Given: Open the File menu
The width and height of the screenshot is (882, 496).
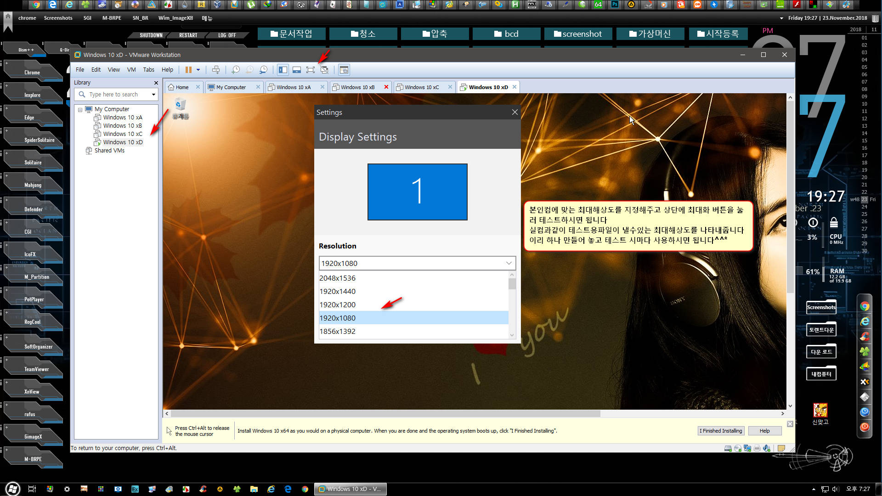Looking at the screenshot, I should pos(80,70).
